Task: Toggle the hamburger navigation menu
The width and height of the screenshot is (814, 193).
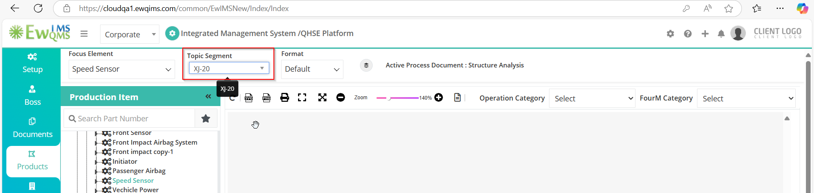Action: 84,34
